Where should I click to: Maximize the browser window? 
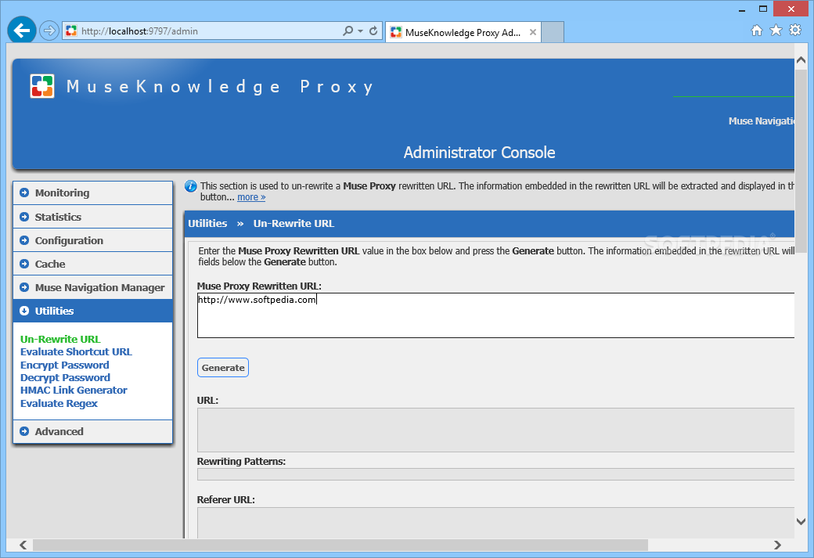pos(762,9)
